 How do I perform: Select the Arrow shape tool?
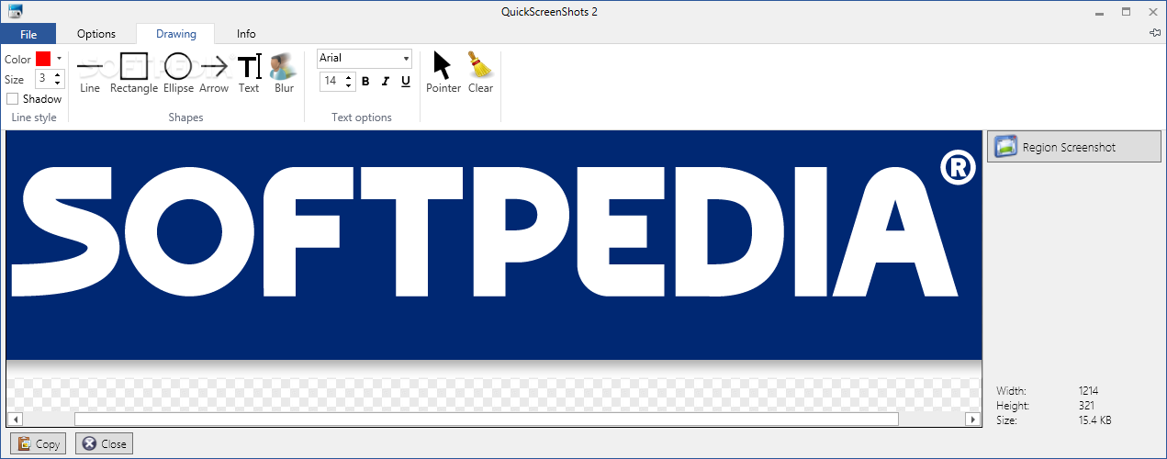[214, 73]
